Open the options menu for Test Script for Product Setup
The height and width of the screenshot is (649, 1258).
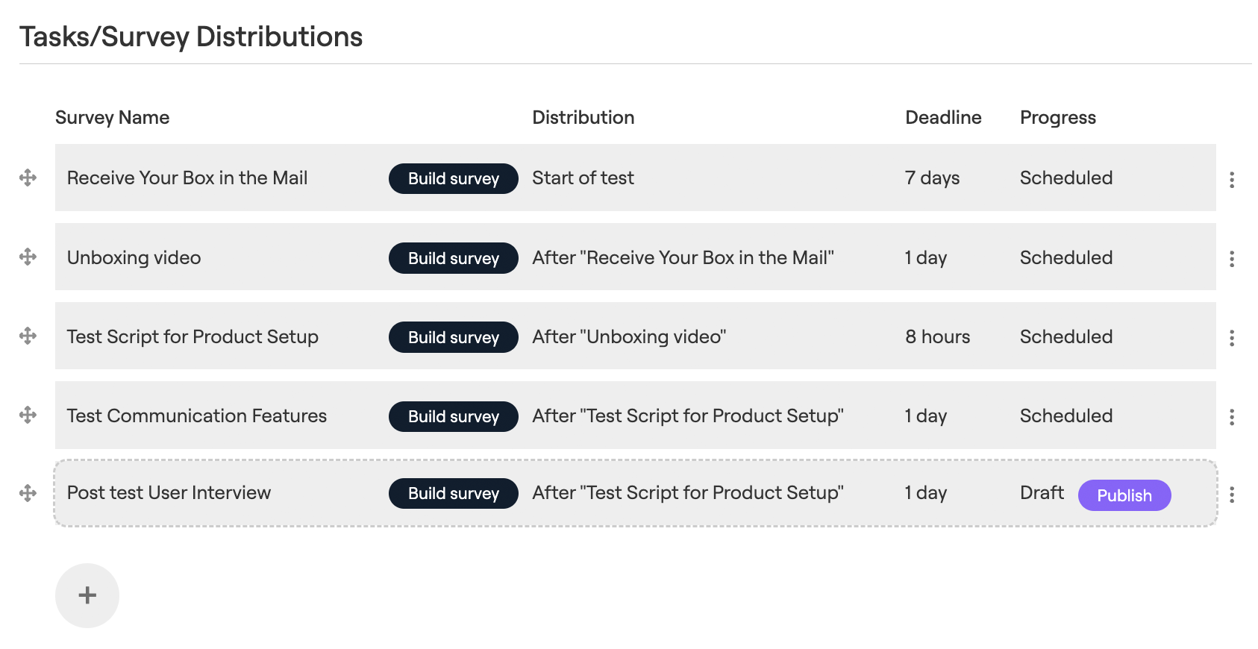(1233, 337)
